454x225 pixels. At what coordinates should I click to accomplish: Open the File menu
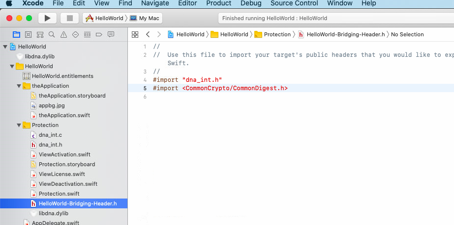pyautogui.click(x=58, y=3)
